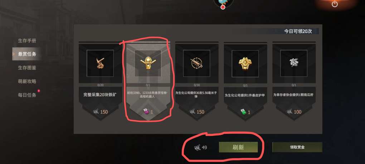Click the green reward item icon
Screen dimensions: 365x164
point(243,112)
